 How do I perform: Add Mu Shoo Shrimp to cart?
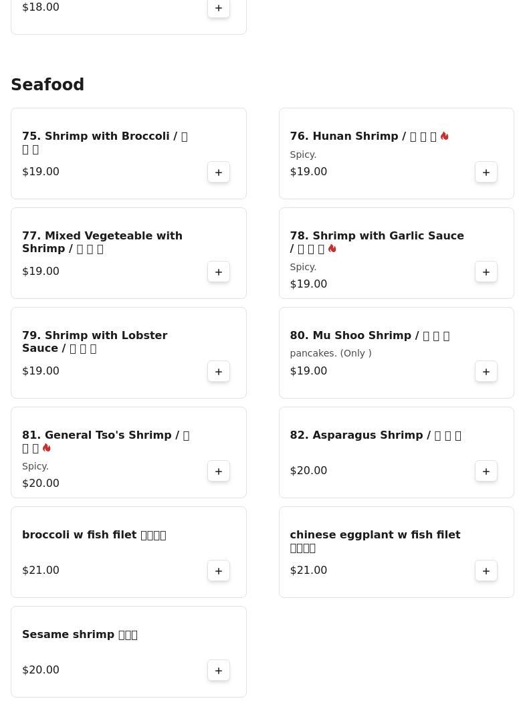coord(486,372)
